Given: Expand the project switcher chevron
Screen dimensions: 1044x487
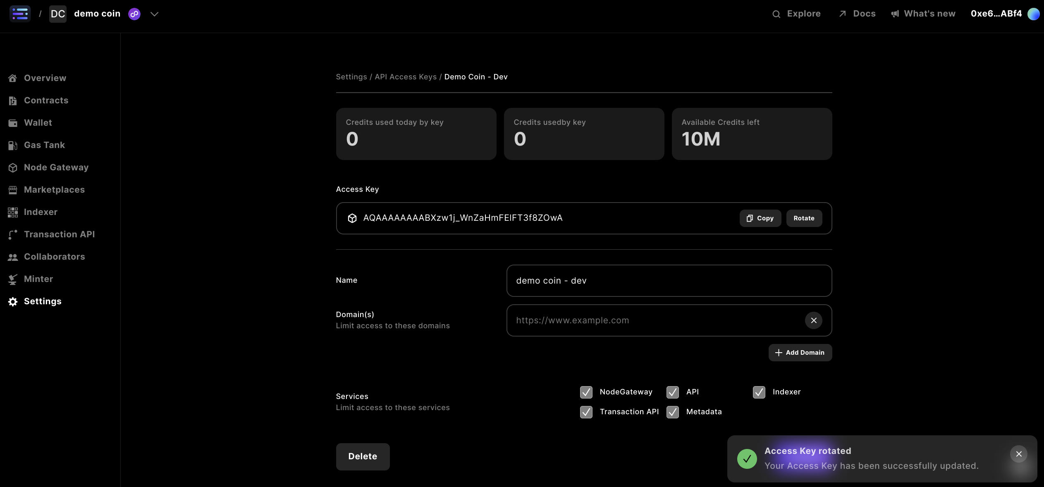Looking at the screenshot, I should tap(154, 14).
